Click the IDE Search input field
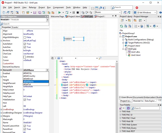 pos(122,8)
